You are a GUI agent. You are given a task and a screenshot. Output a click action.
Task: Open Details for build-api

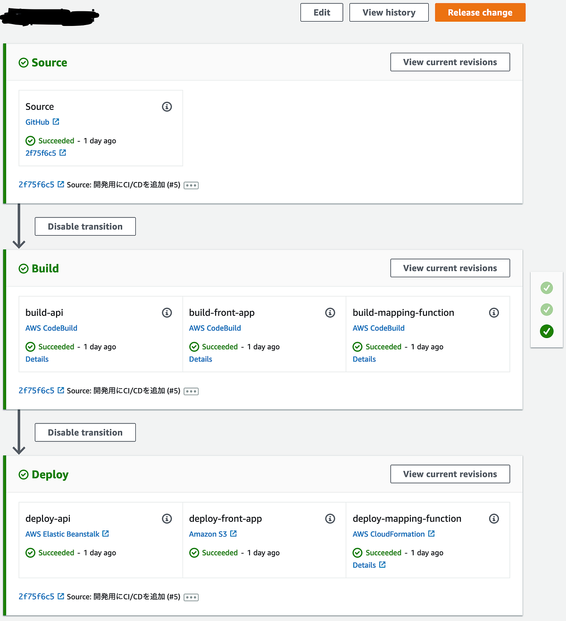click(37, 359)
